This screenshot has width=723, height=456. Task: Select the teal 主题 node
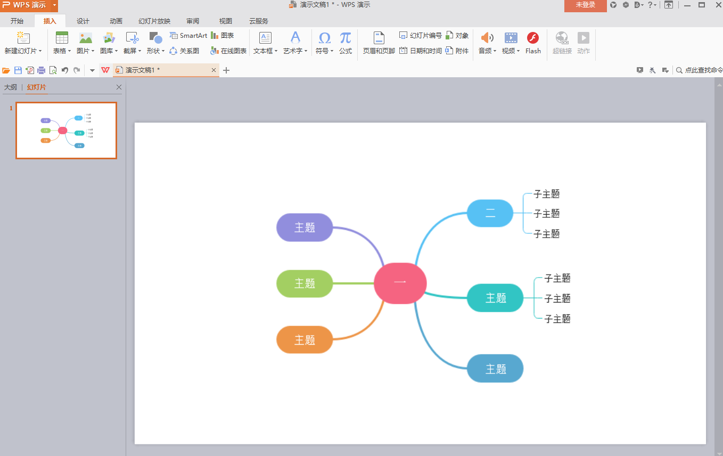496,298
